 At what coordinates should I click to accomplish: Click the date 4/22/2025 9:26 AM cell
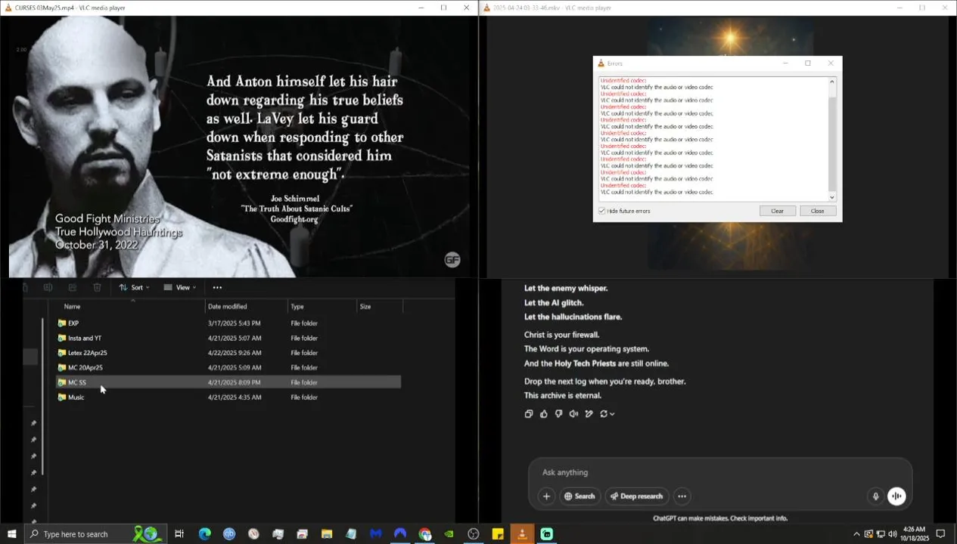coord(235,353)
